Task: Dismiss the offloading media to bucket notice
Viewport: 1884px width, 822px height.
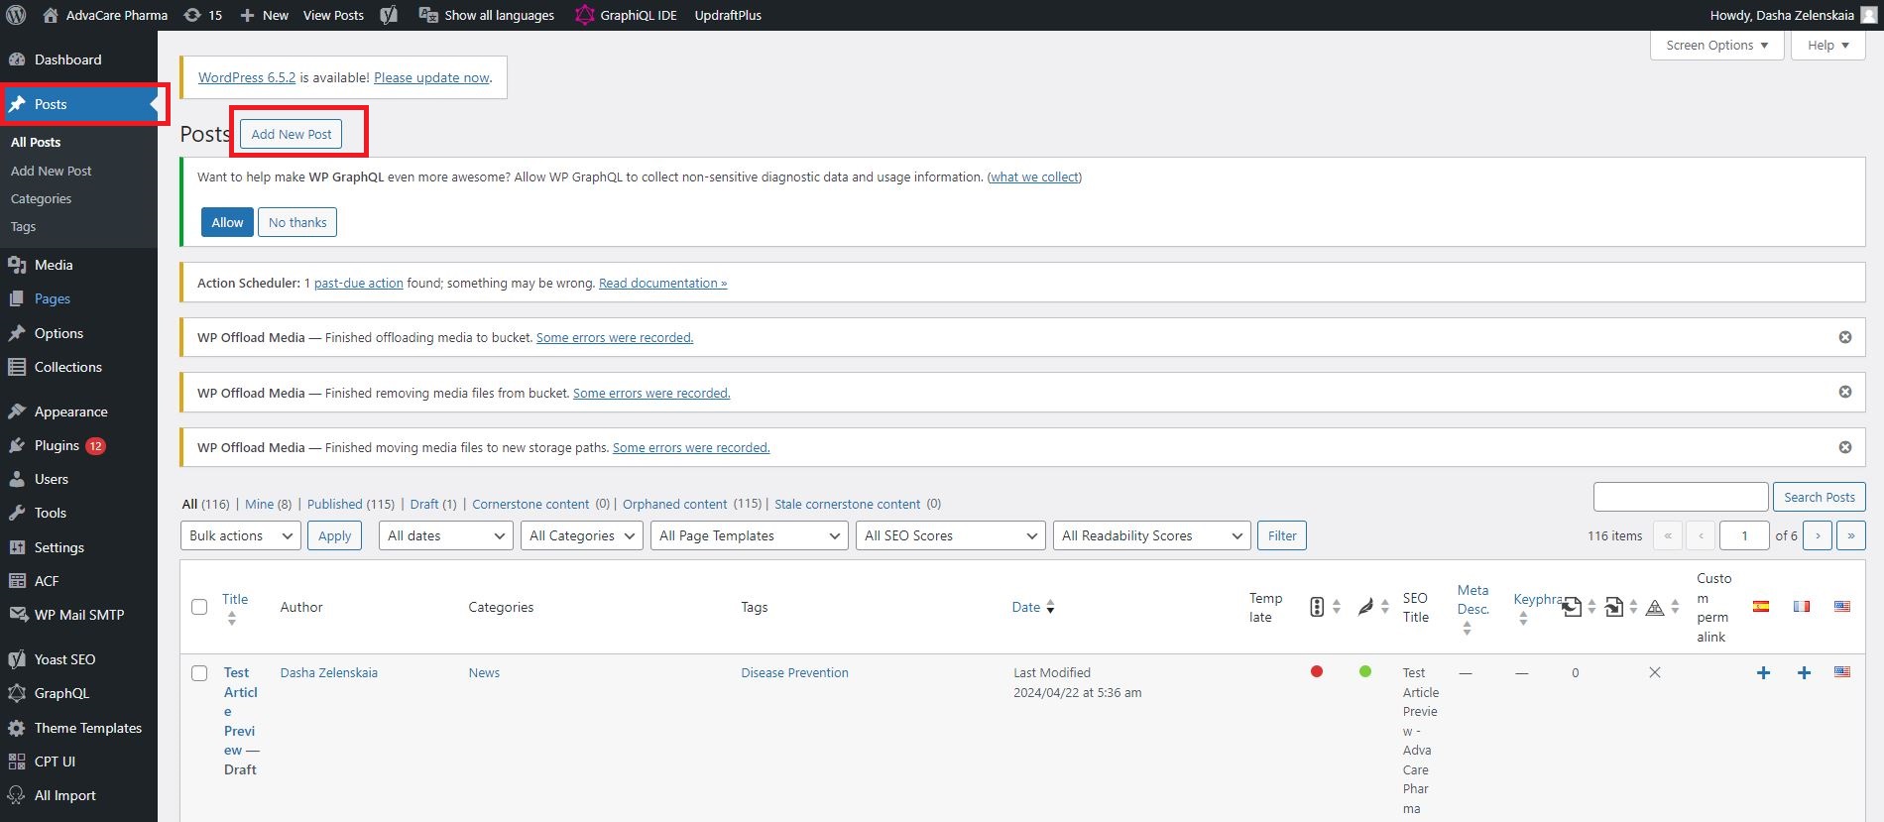Action: (x=1845, y=337)
